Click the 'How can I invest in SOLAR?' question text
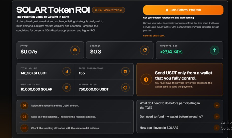232x138 pixels. [x=159, y=128]
